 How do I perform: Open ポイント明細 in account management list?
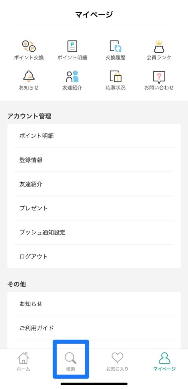pos(94,136)
